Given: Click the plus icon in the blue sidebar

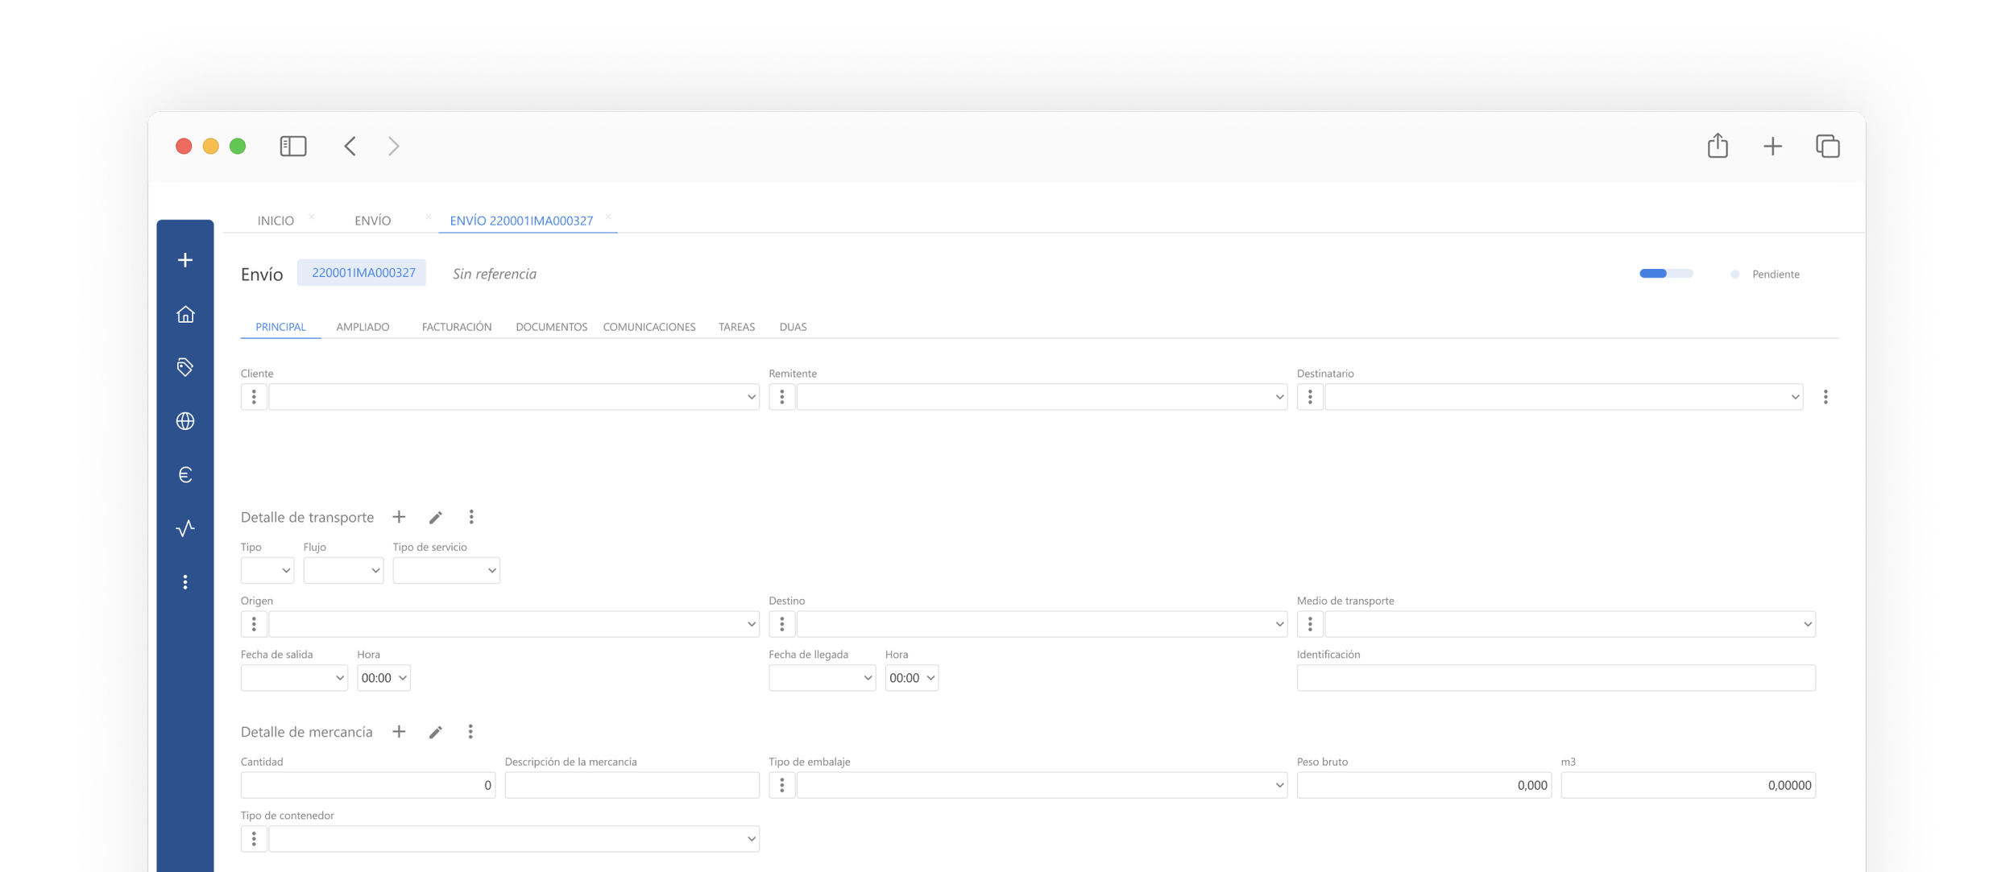Looking at the screenshot, I should point(185,260).
